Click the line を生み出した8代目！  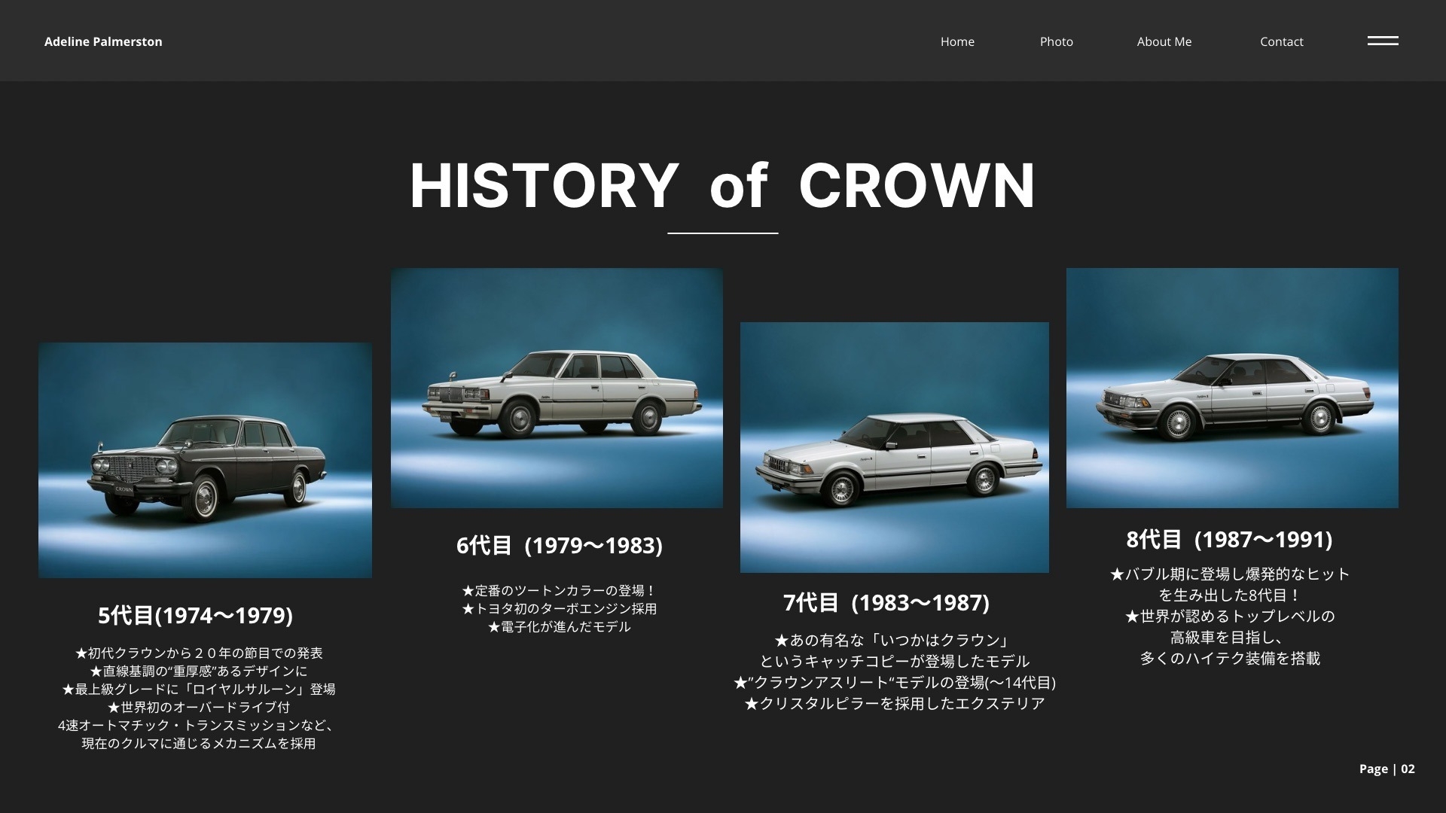(x=1230, y=595)
